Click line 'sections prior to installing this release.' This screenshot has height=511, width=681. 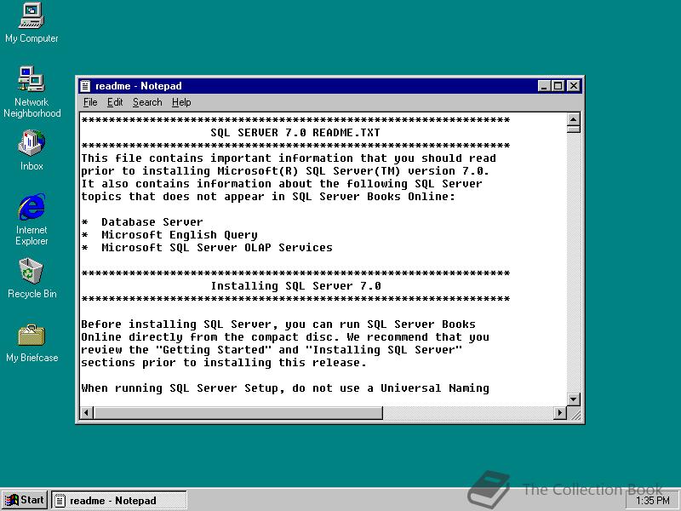[x=224, y=363]
